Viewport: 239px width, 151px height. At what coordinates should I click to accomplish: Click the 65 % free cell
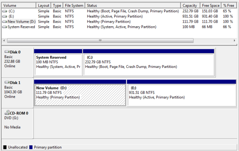pyautogui.click(x=227, y=11)
